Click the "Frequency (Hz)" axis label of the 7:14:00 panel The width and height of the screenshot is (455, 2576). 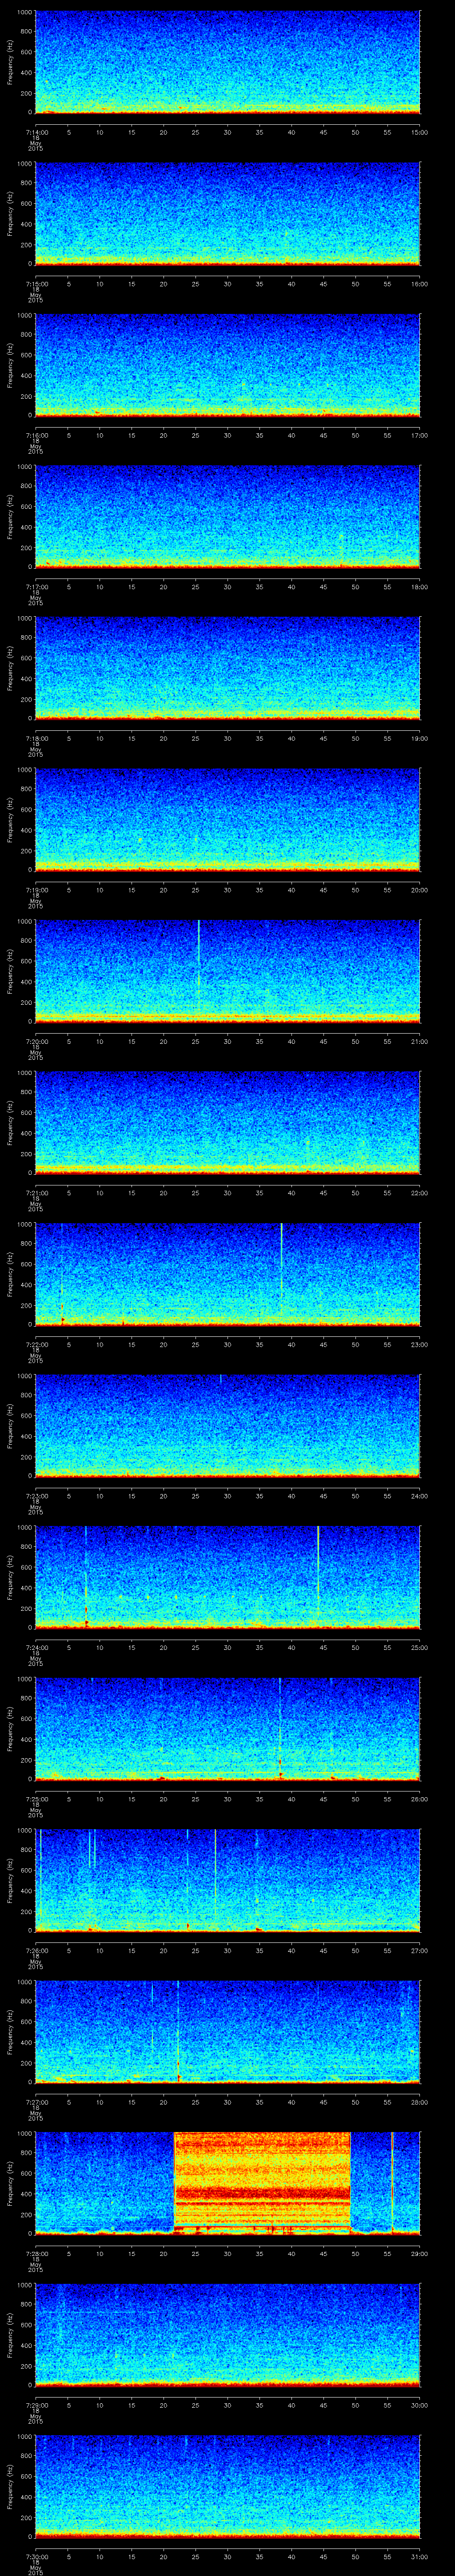tap(10, 62)
